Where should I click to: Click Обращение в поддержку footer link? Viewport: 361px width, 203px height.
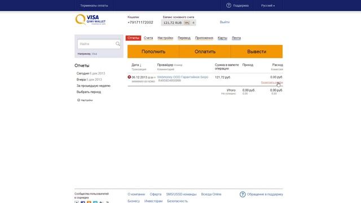point(265,194)
